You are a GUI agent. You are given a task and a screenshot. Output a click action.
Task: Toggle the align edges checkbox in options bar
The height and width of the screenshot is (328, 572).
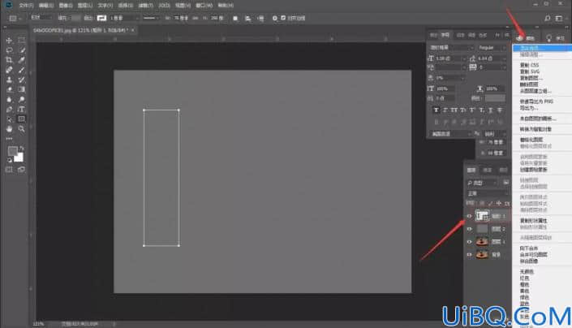(x=283, y=18)
